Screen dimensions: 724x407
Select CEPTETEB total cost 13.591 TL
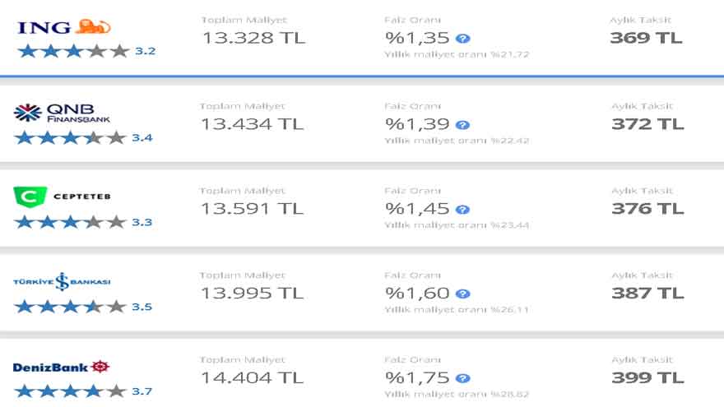pyautogui.click(x=253, y=209)
